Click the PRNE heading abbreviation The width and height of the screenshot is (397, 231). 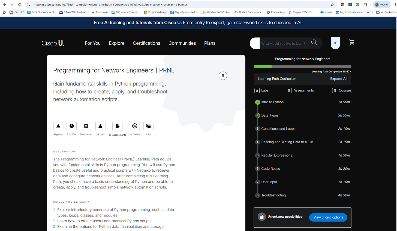(x=167, y=70)
